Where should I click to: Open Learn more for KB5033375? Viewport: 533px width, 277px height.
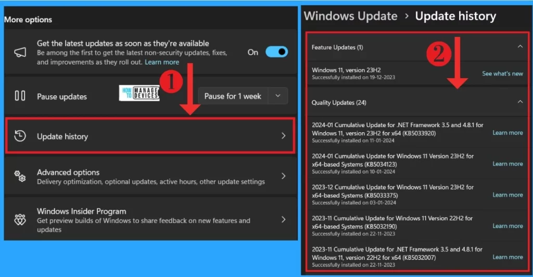click(508, 195)
